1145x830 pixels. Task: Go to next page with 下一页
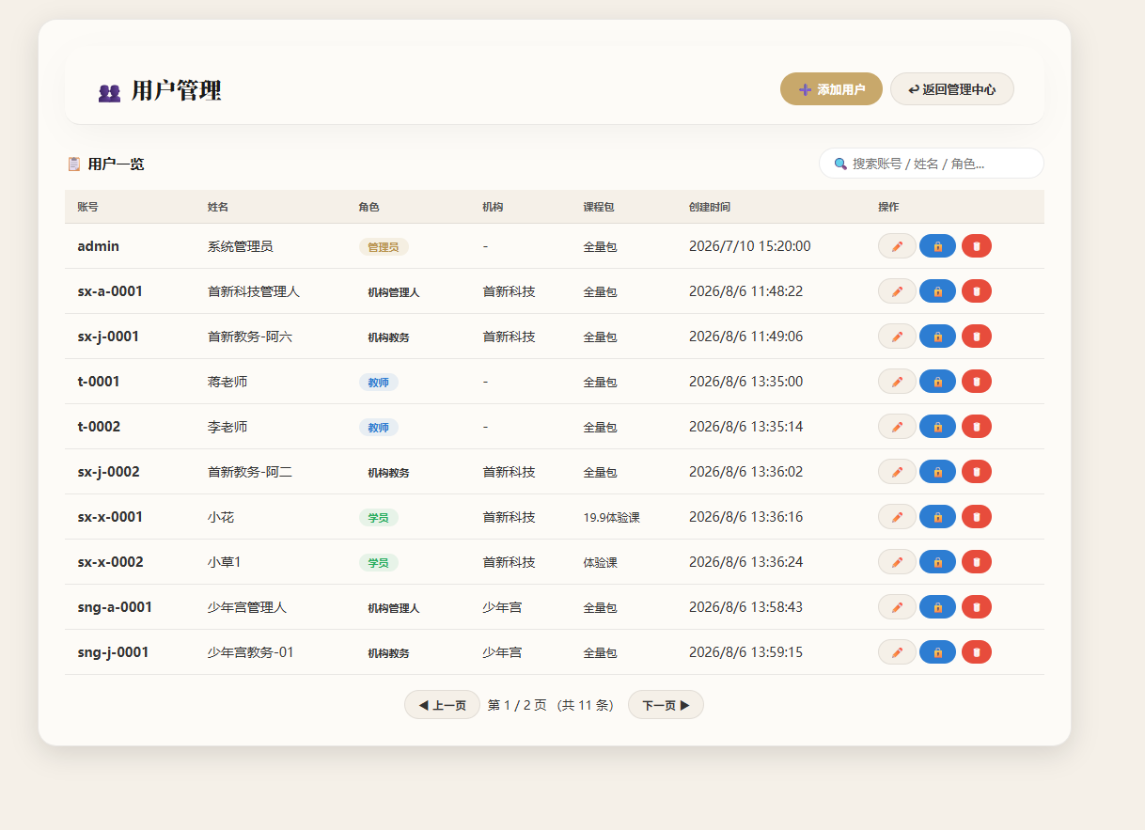[666, 705]
